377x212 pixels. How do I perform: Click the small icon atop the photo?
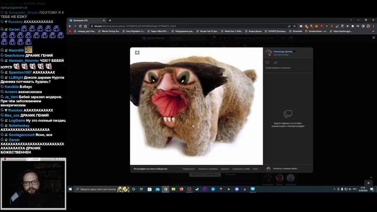point(137,52)
